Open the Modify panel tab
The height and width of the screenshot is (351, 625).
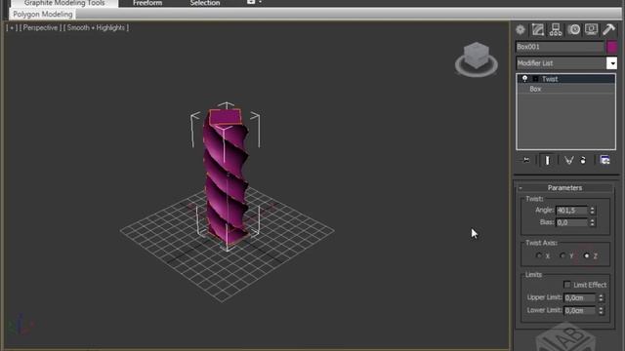pos(538,30)
